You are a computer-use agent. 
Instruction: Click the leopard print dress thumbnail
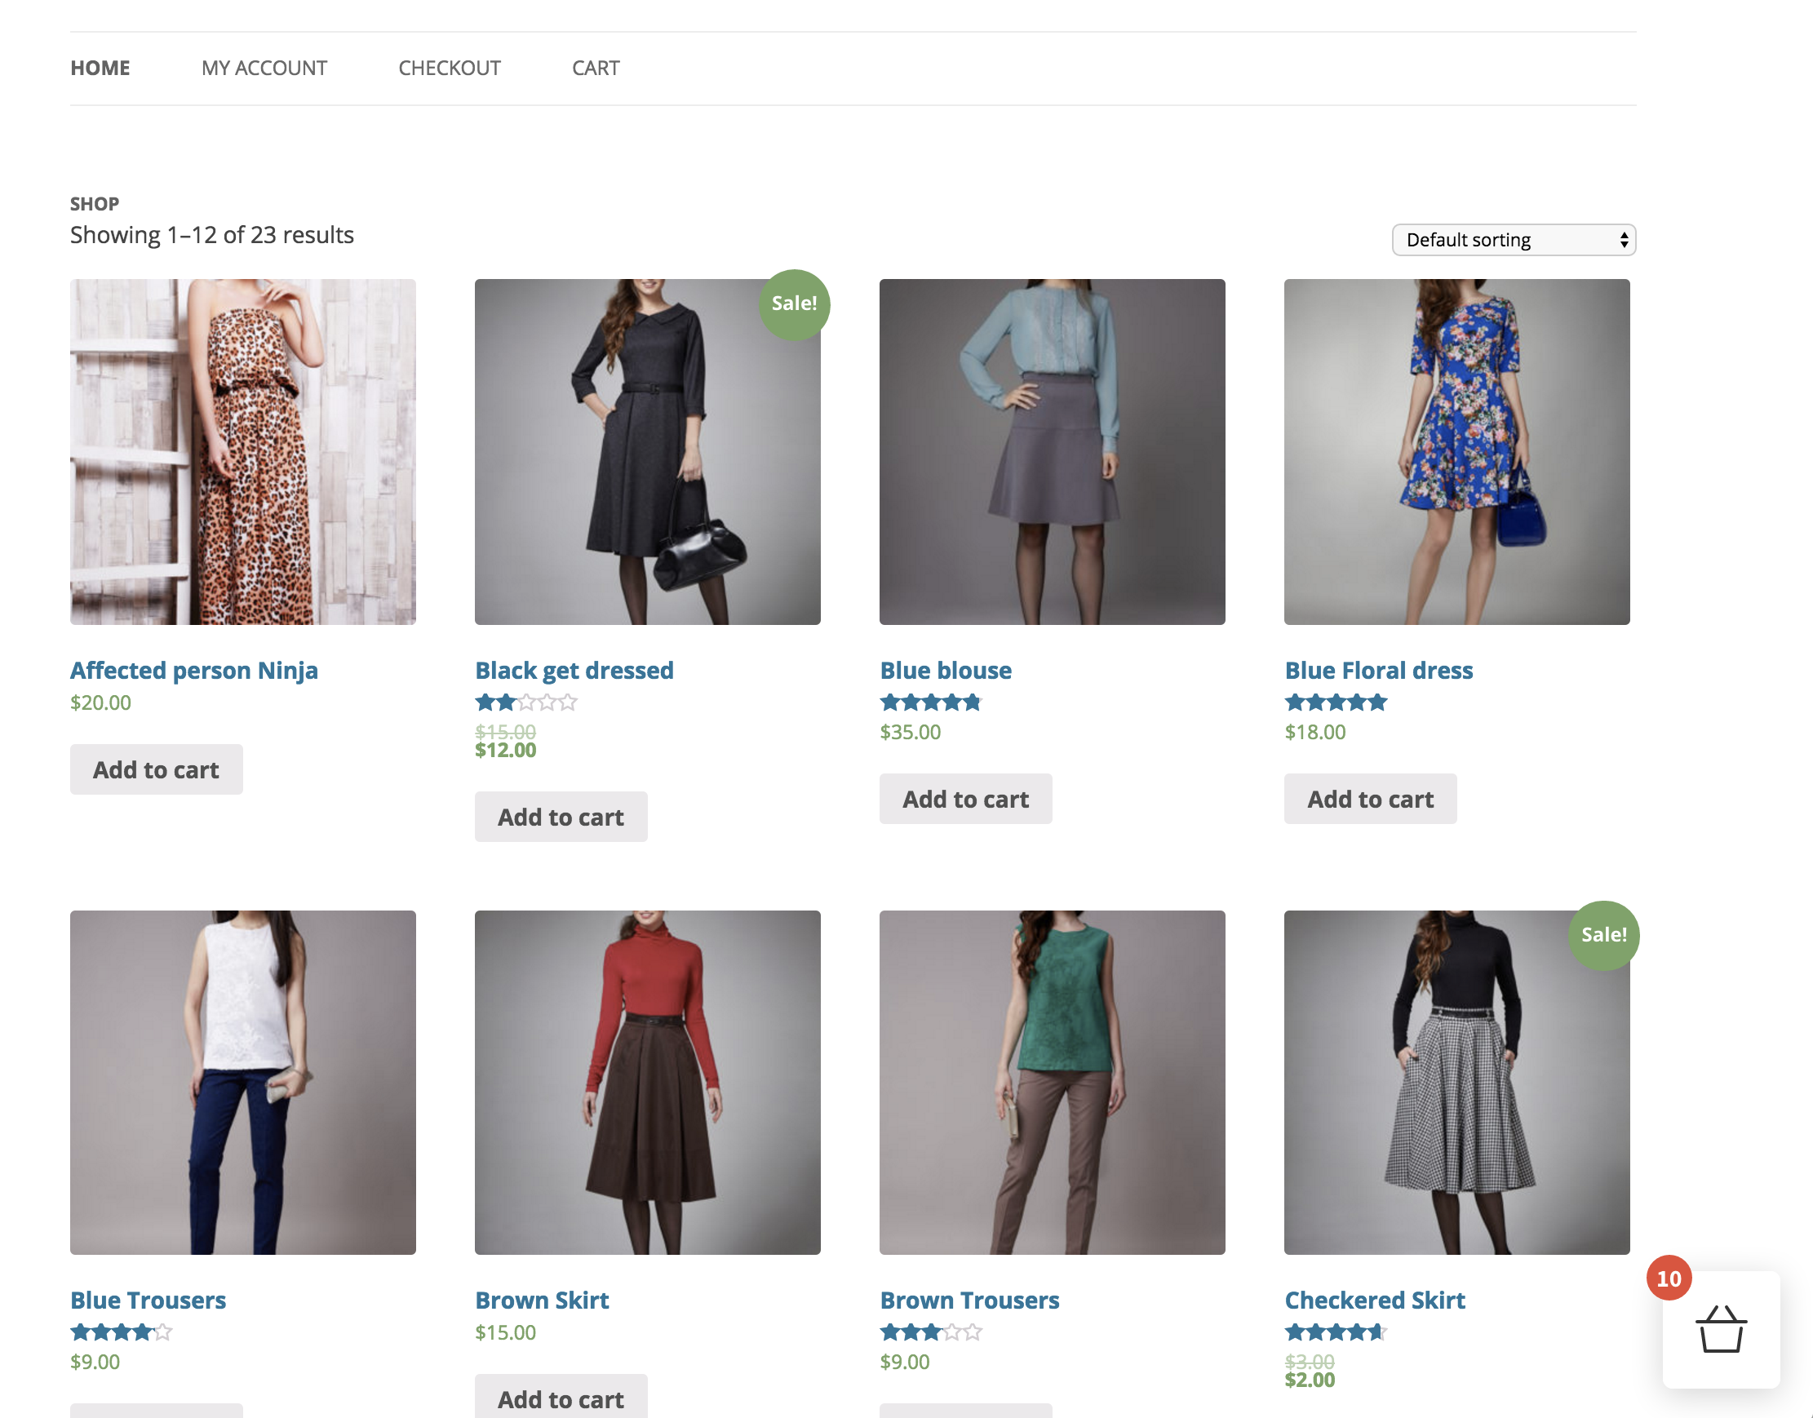tap(242, 452)
